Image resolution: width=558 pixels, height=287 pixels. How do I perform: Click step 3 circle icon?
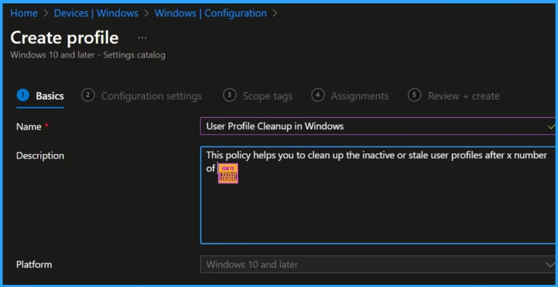coord(229,95)
